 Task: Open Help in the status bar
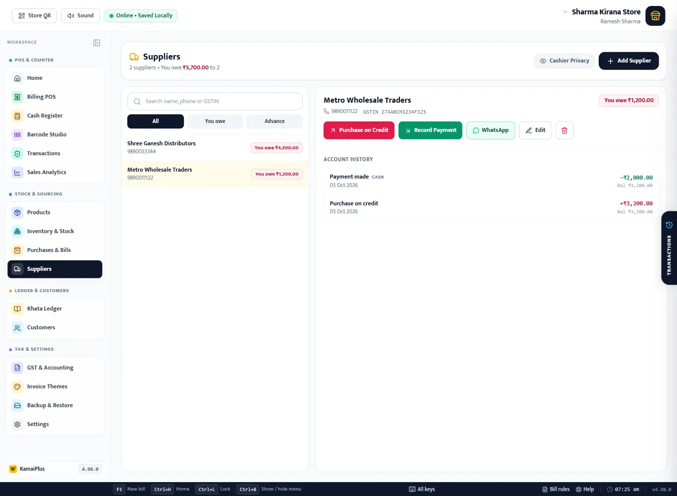click(x=585, y=489)
